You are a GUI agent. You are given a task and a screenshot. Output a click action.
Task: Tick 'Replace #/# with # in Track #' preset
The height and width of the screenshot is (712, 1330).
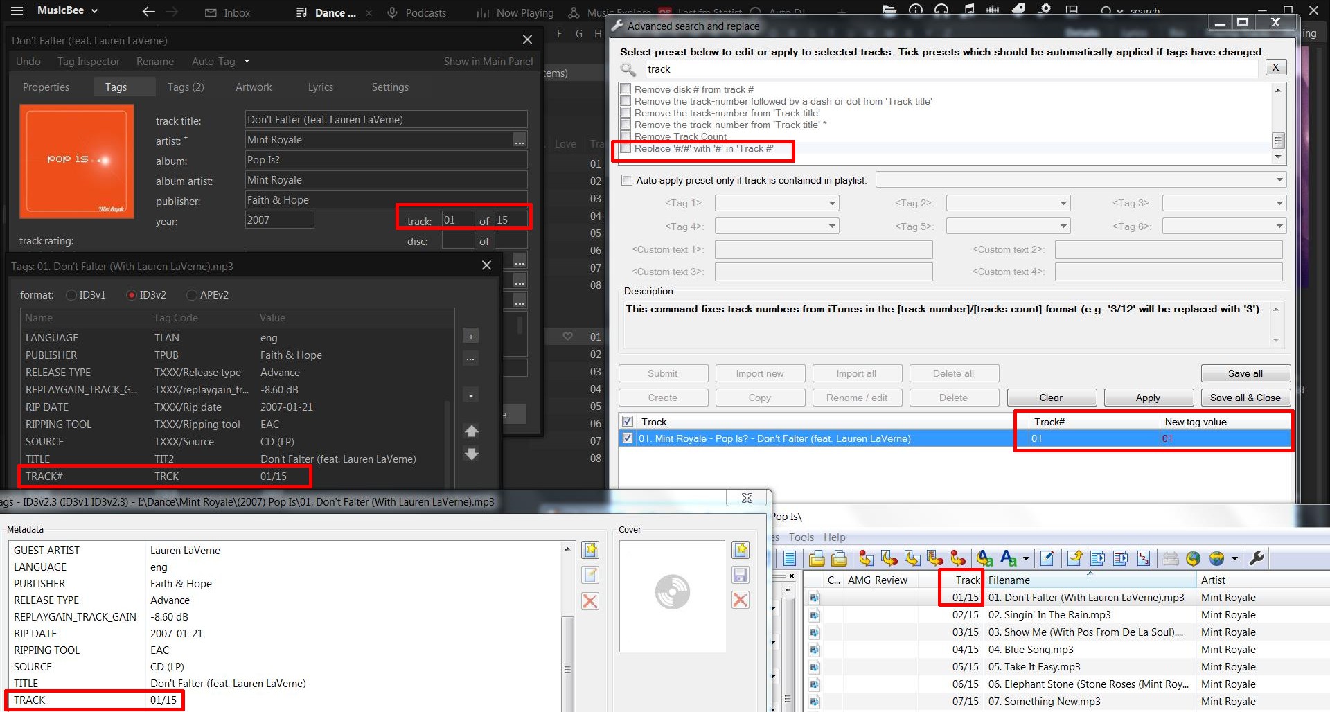click(x=626, y=148)
